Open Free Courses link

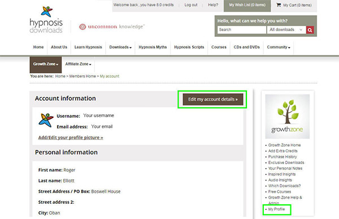pyautogui.click(x=280, y=192)
